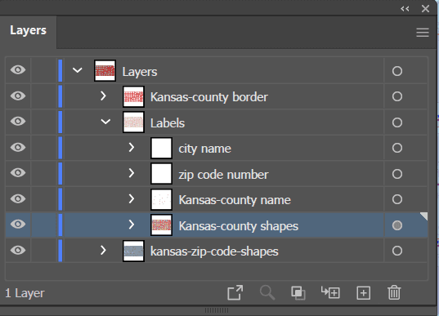Click lock column for Kansas-county shapes
Viewport: 439px width, 316px height.
[x=43, y=225]
